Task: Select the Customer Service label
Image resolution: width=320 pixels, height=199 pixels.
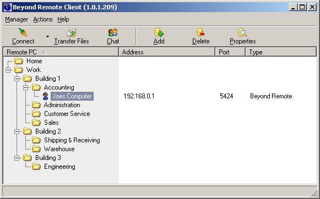Action: click(67, 114)
